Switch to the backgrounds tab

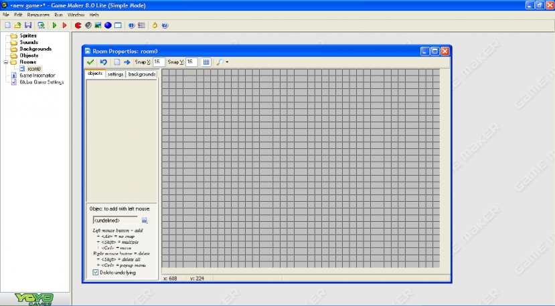coord(142,74)
